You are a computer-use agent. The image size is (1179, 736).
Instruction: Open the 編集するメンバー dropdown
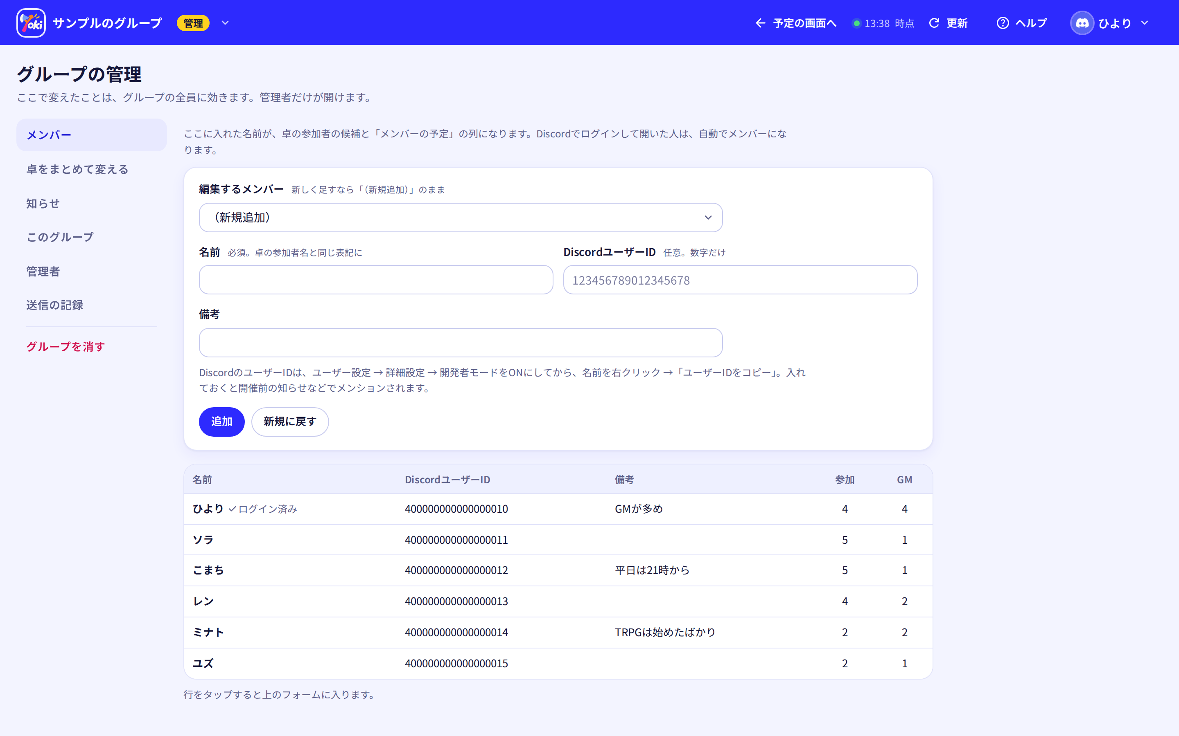(461, 218)
